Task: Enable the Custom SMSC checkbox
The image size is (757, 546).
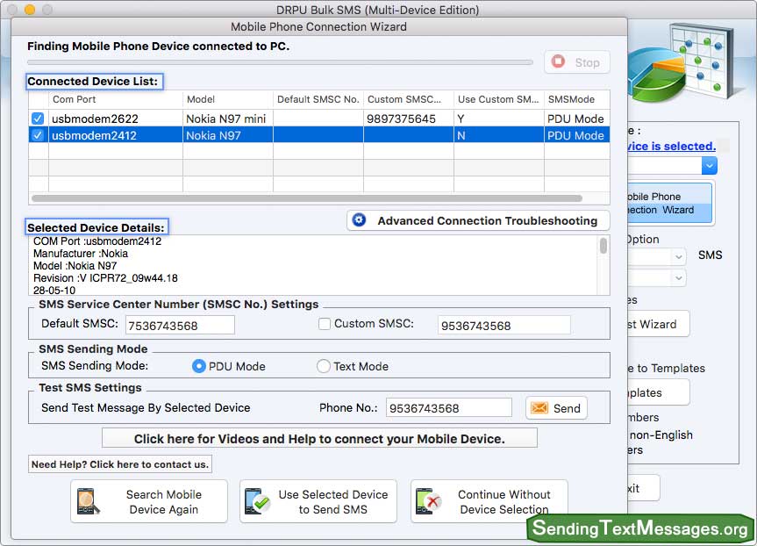Action: tap(325, 324)
